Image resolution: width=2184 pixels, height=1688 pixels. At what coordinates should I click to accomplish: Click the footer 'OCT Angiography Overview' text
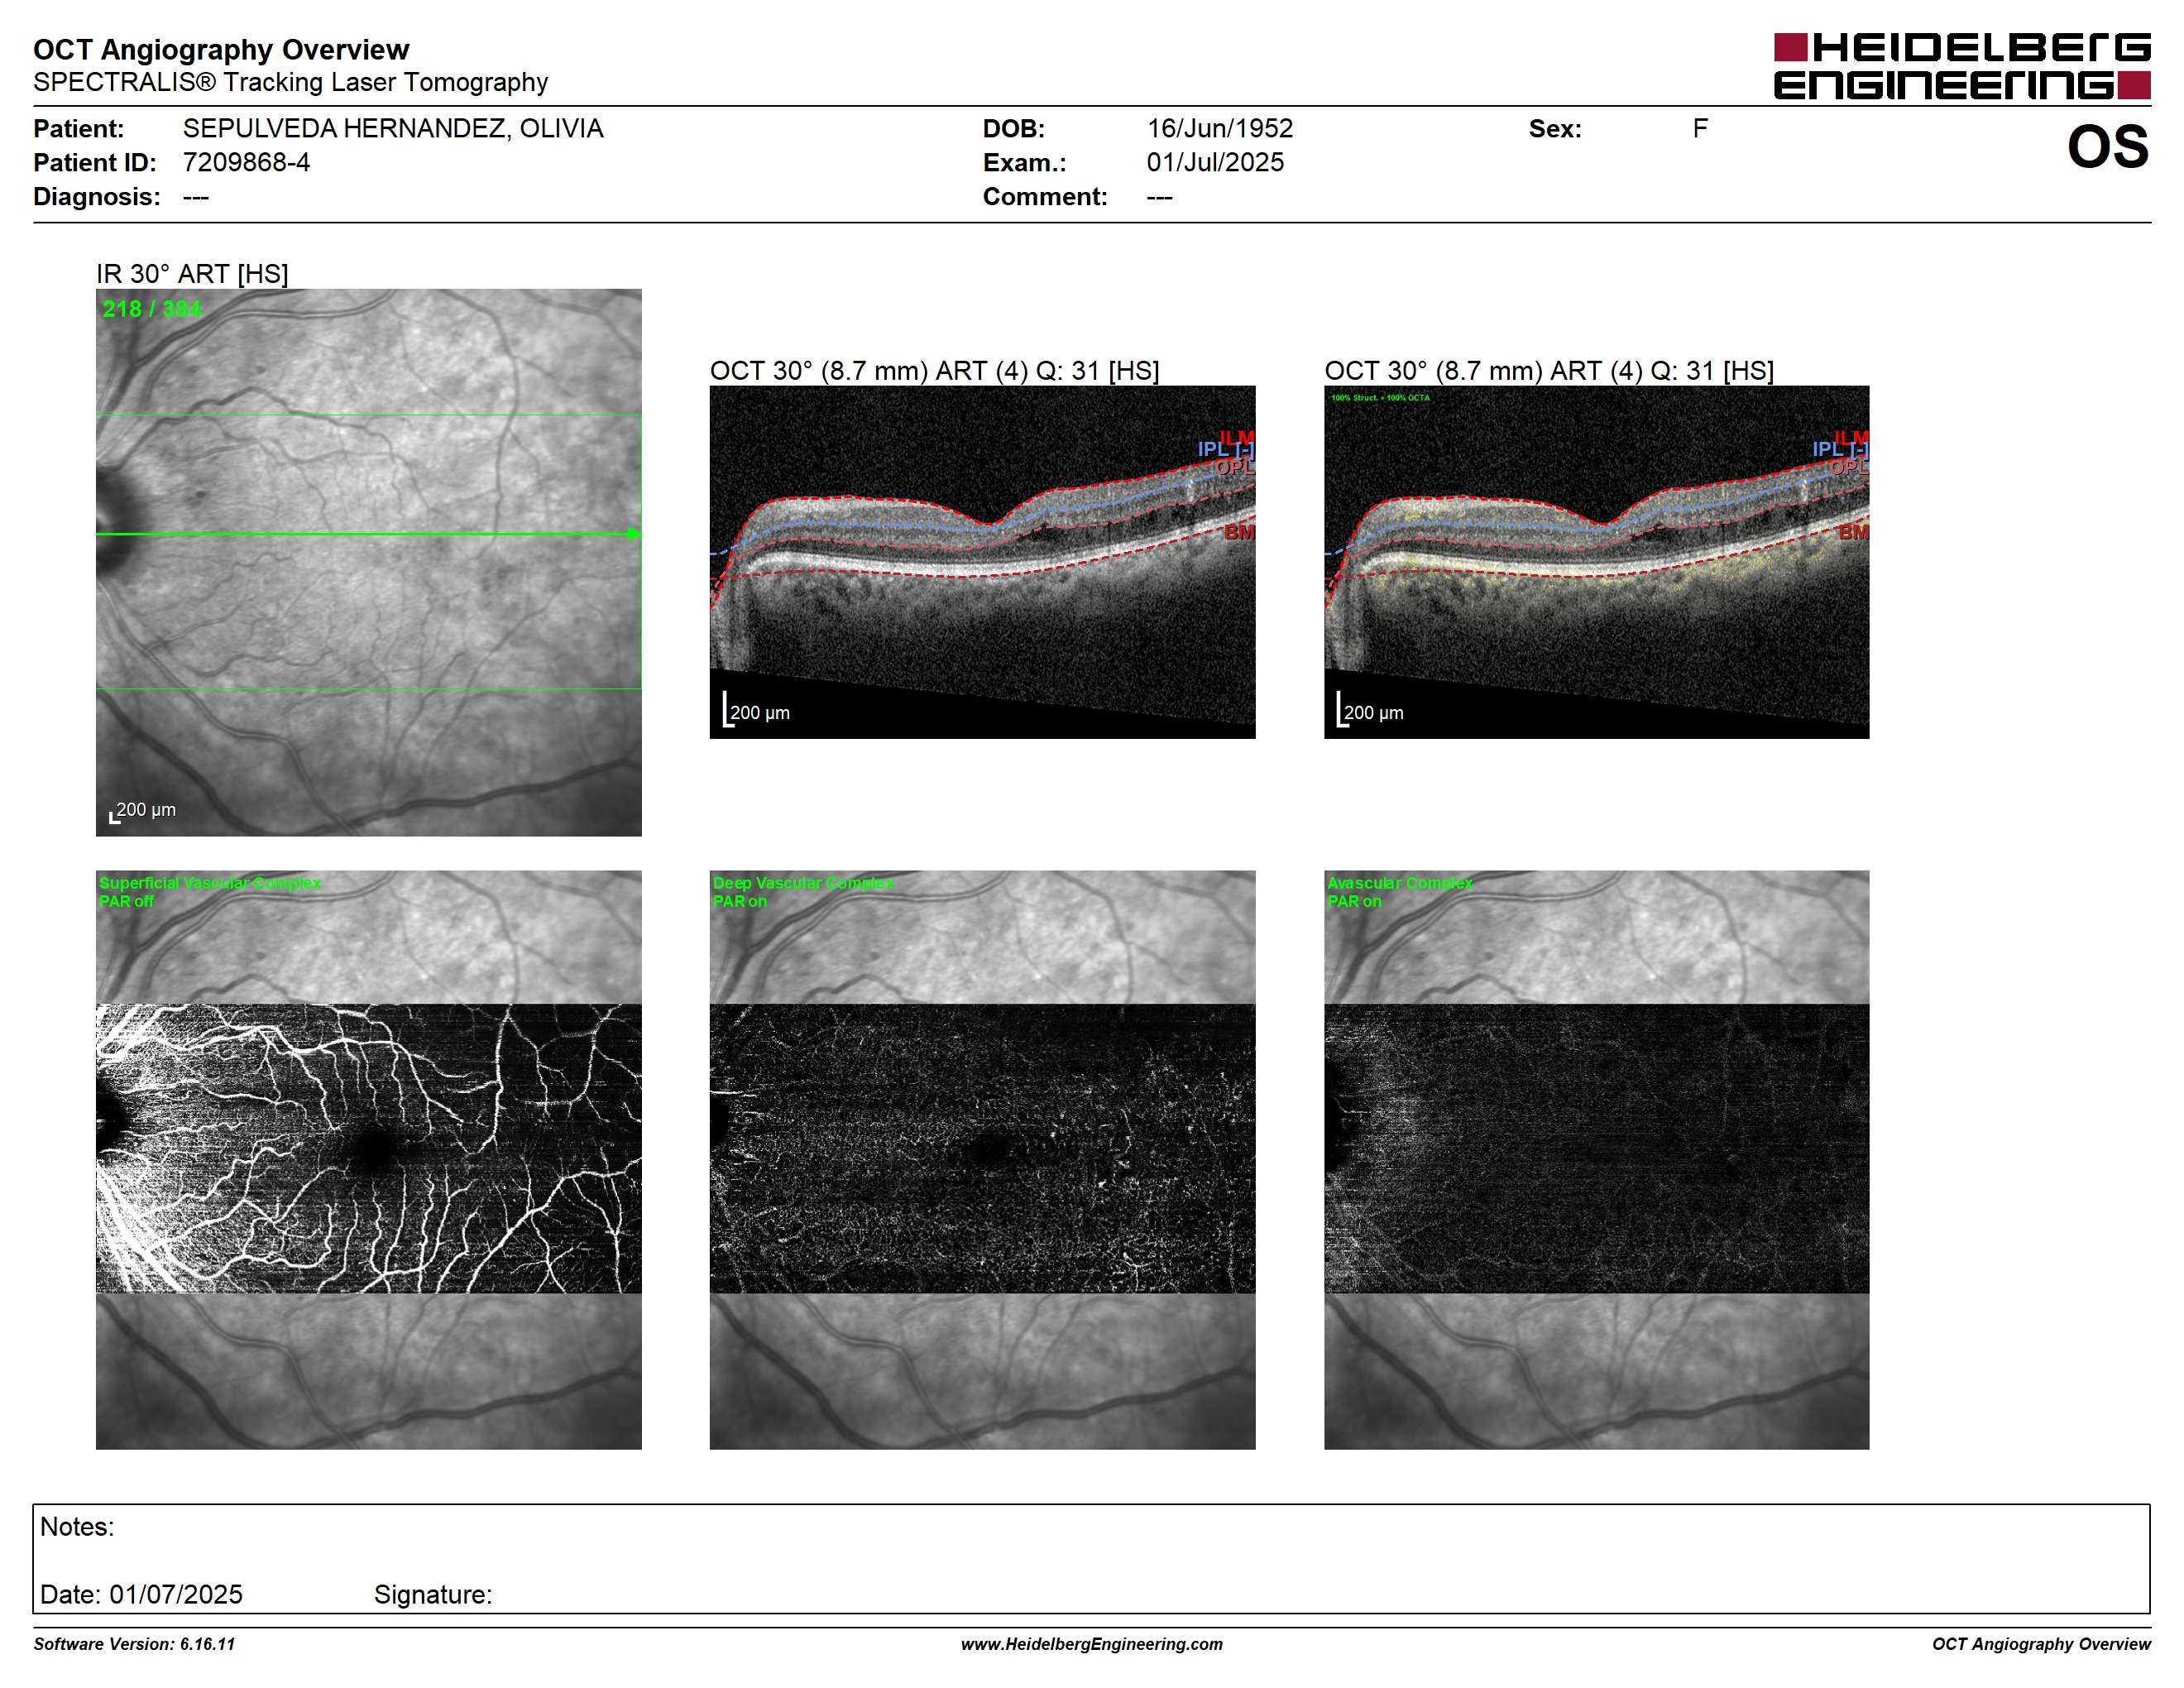click(x=2041, y=1644)
